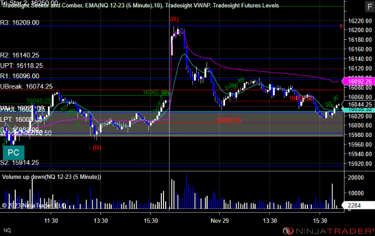Viewport: 375px width, 236px height.
Task: Click the F button in the corner
Action: click(369, 7)
